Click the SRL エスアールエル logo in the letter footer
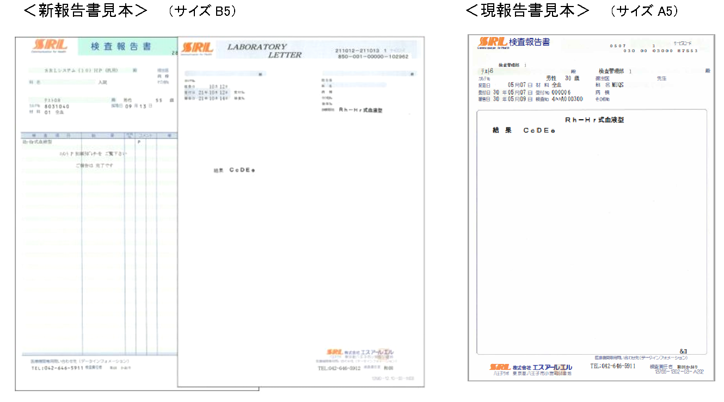 360,352
